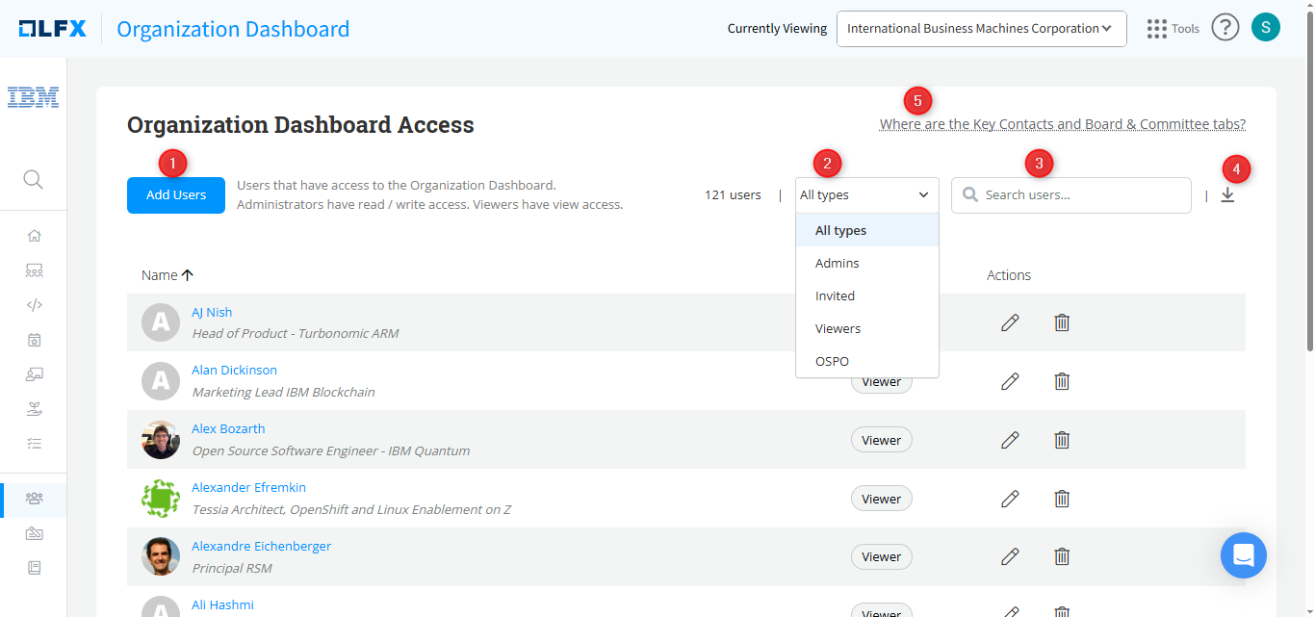The height and width of the screenshot is (617, 1315).
Task: Sort users by Name column arrow
Action: 188,275
